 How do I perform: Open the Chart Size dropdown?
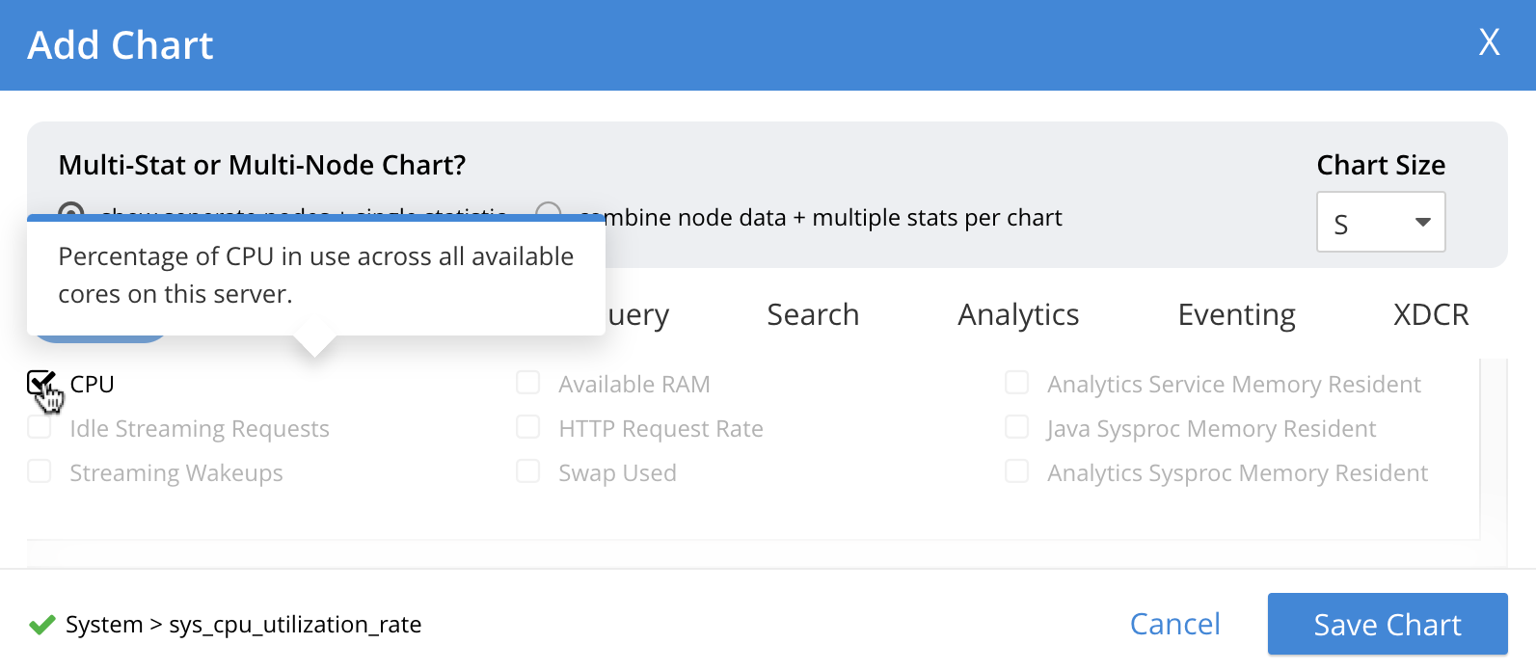click(x=1380, y=223)
